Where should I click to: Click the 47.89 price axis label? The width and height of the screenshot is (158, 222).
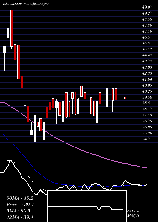148,25
